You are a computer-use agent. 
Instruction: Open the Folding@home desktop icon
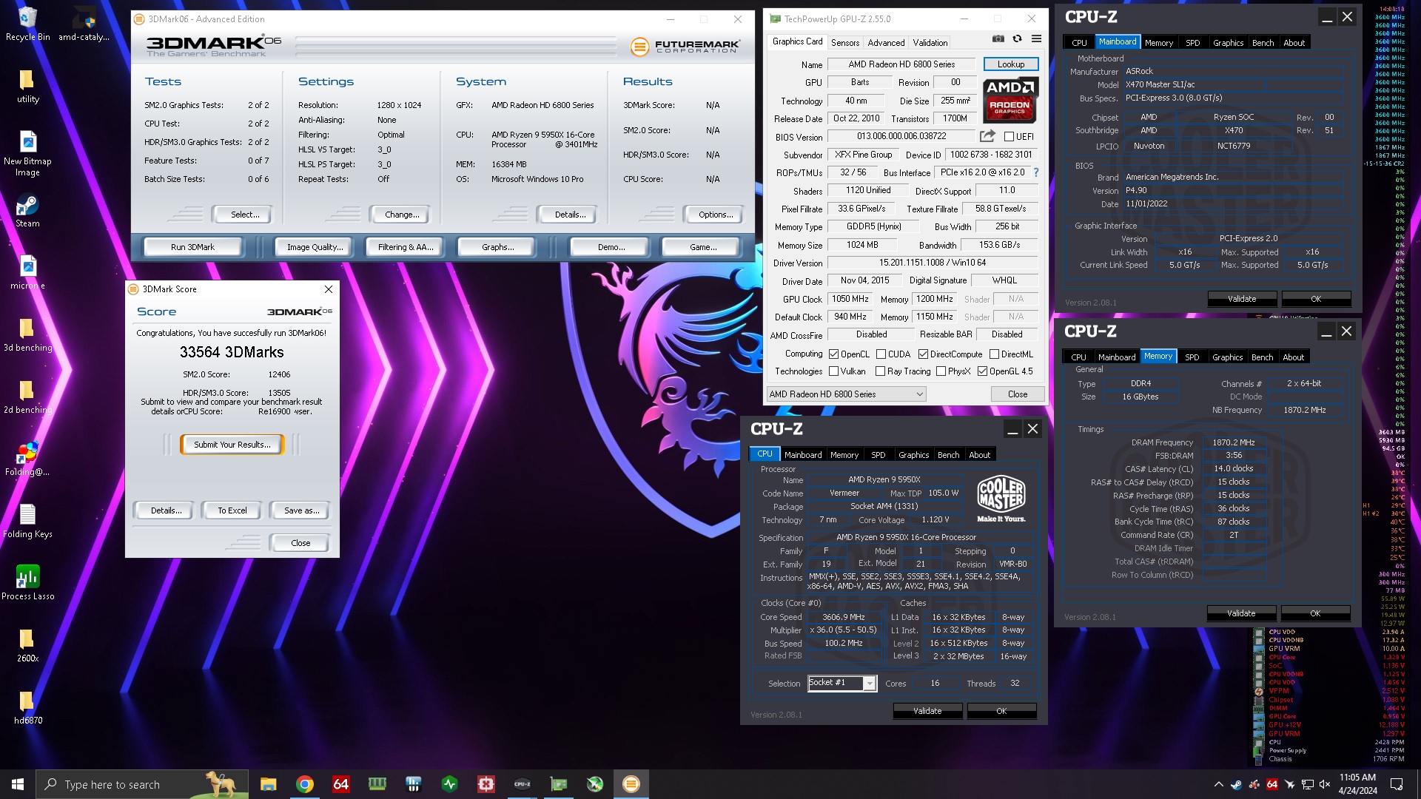pyautogui.click(x=27, y=458)
